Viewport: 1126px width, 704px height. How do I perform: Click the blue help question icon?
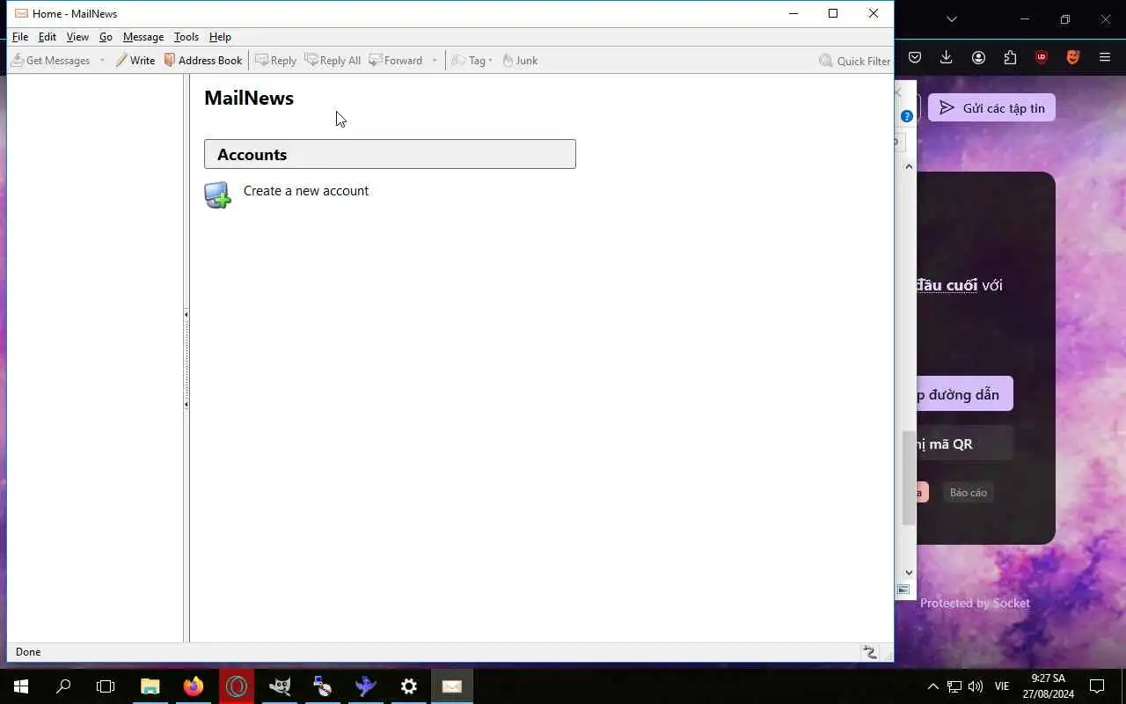click(x=906, y=116)
